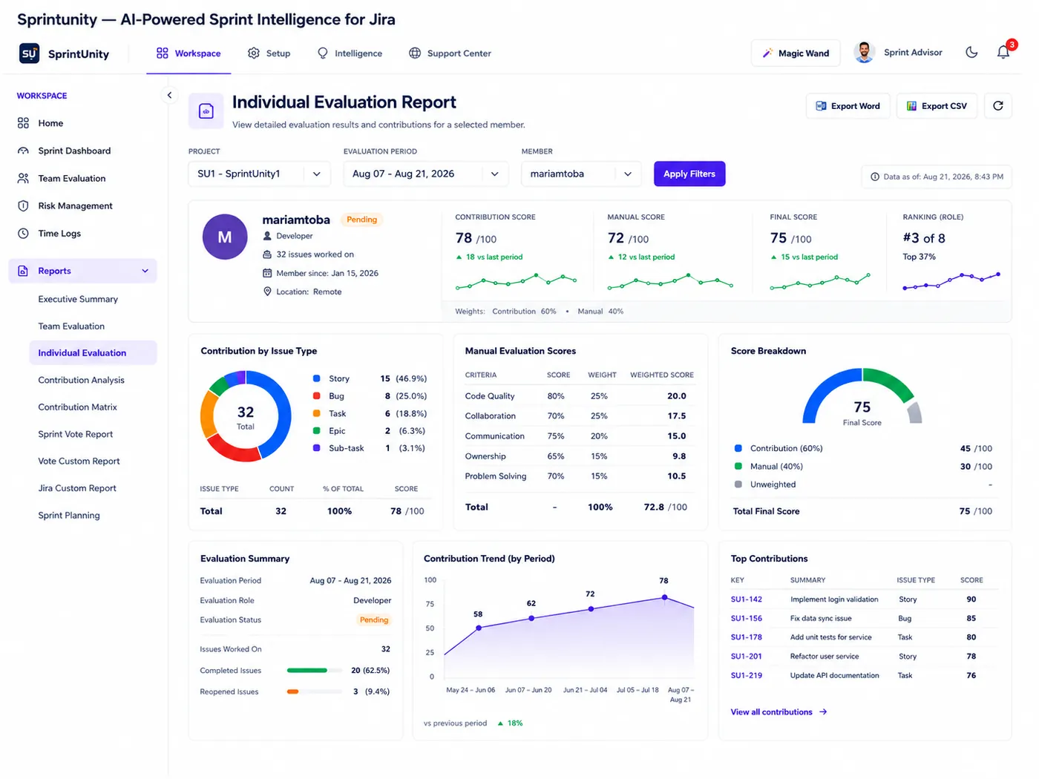This screenshot has height=779, width=1039.
Task: Click View all contributions link
Action: 779,712
